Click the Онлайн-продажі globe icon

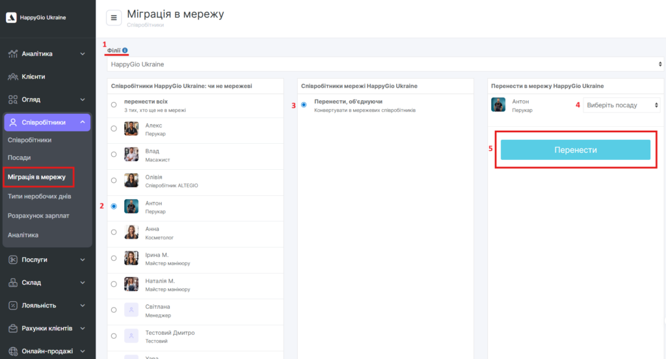click(x=13, y=351)
